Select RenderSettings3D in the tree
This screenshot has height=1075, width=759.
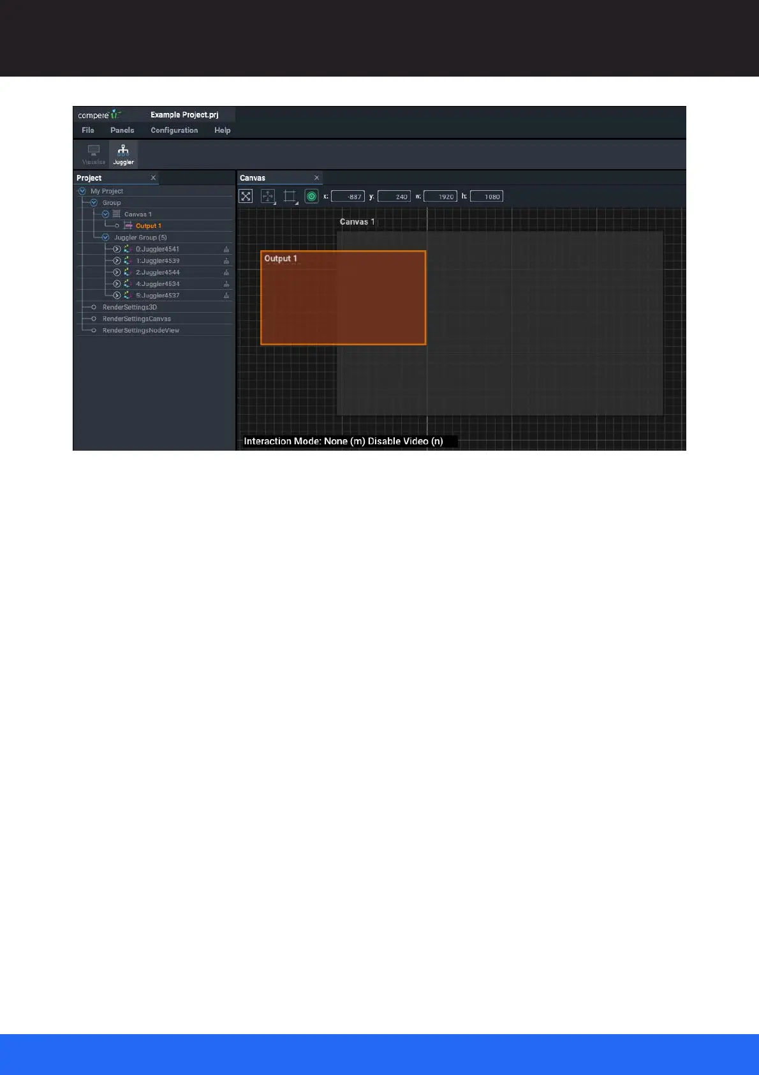coord(129,308)
